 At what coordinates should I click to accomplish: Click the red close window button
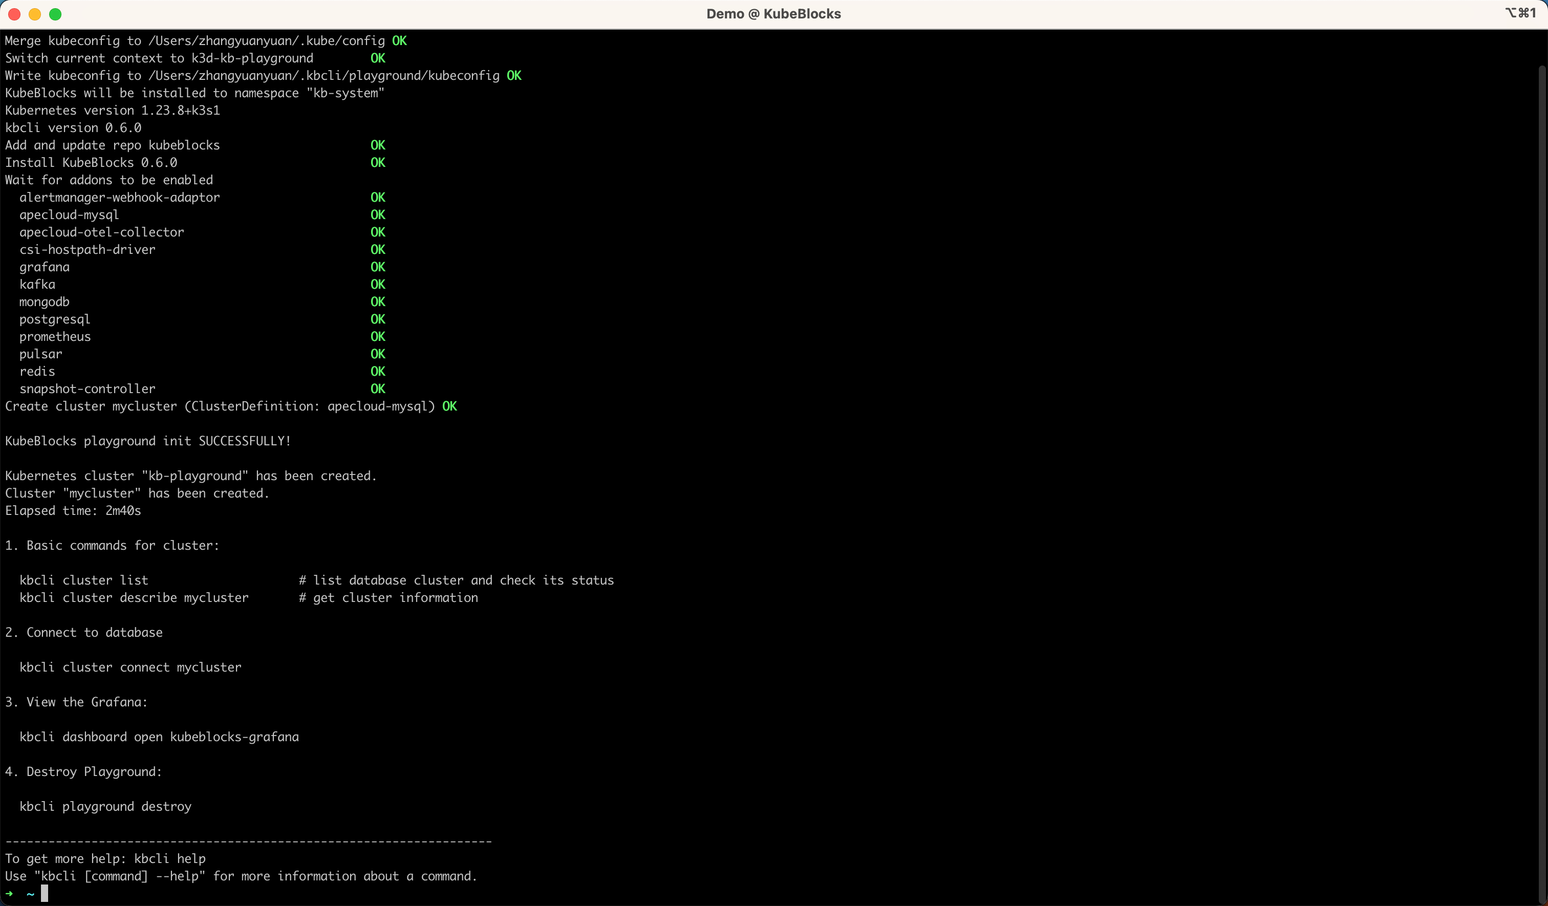[14, 14]
